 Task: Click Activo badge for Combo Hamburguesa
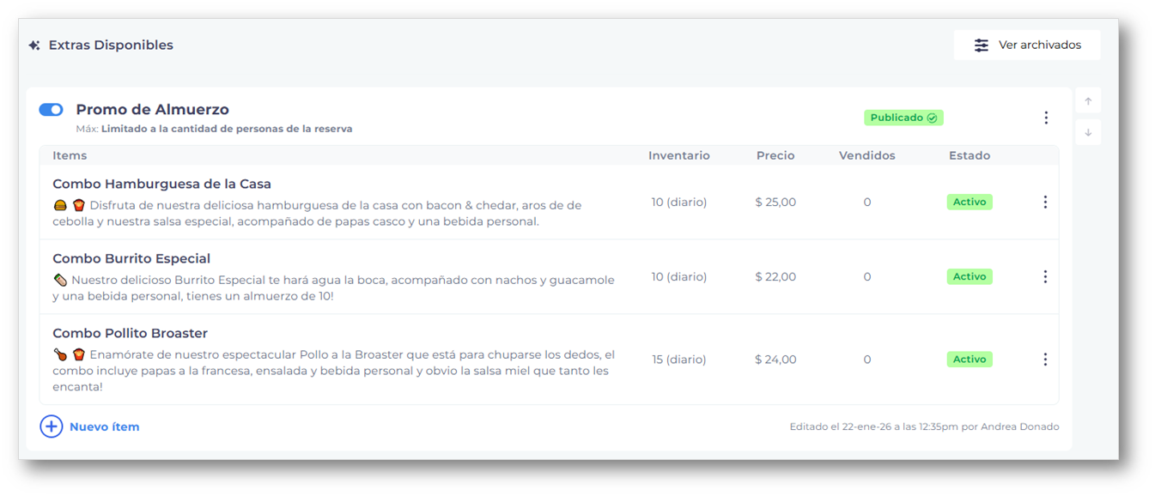[970, 203]
